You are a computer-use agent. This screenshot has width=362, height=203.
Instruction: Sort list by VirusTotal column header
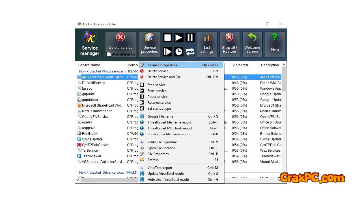[x=240, y=65]
